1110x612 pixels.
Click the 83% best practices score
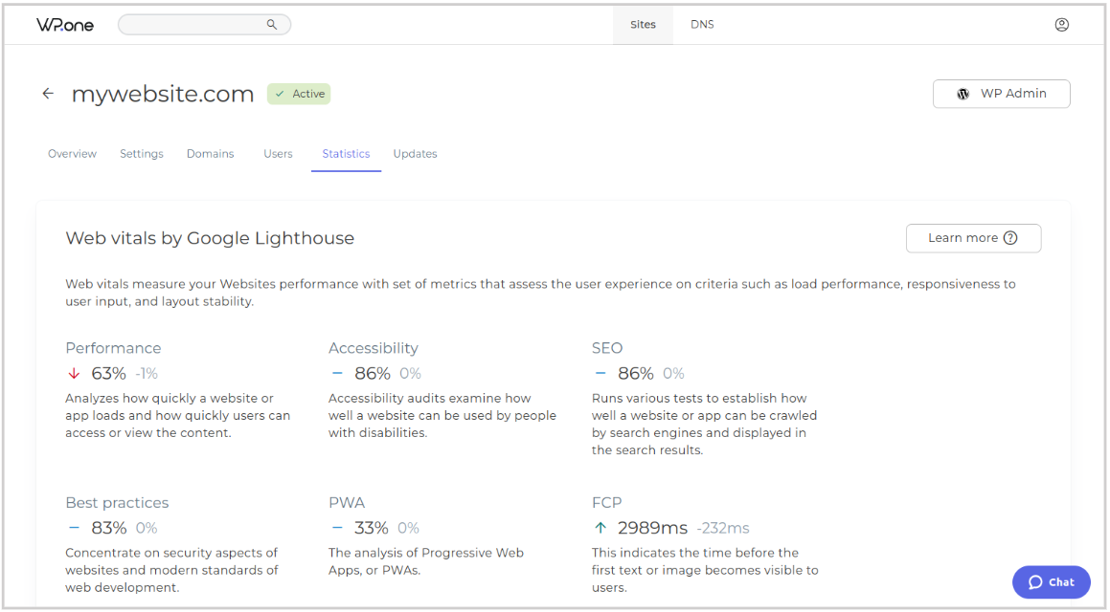[109, 528]
